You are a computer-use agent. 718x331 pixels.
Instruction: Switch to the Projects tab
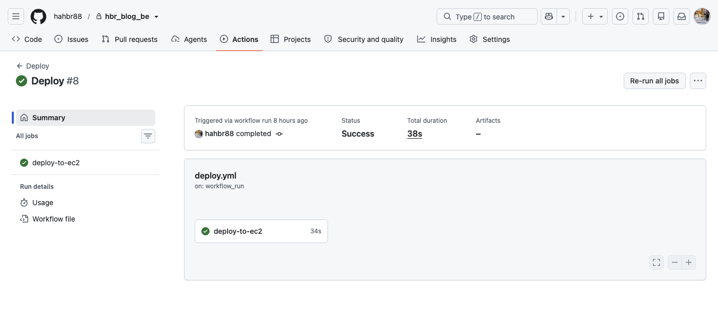(x=291, y=39)
